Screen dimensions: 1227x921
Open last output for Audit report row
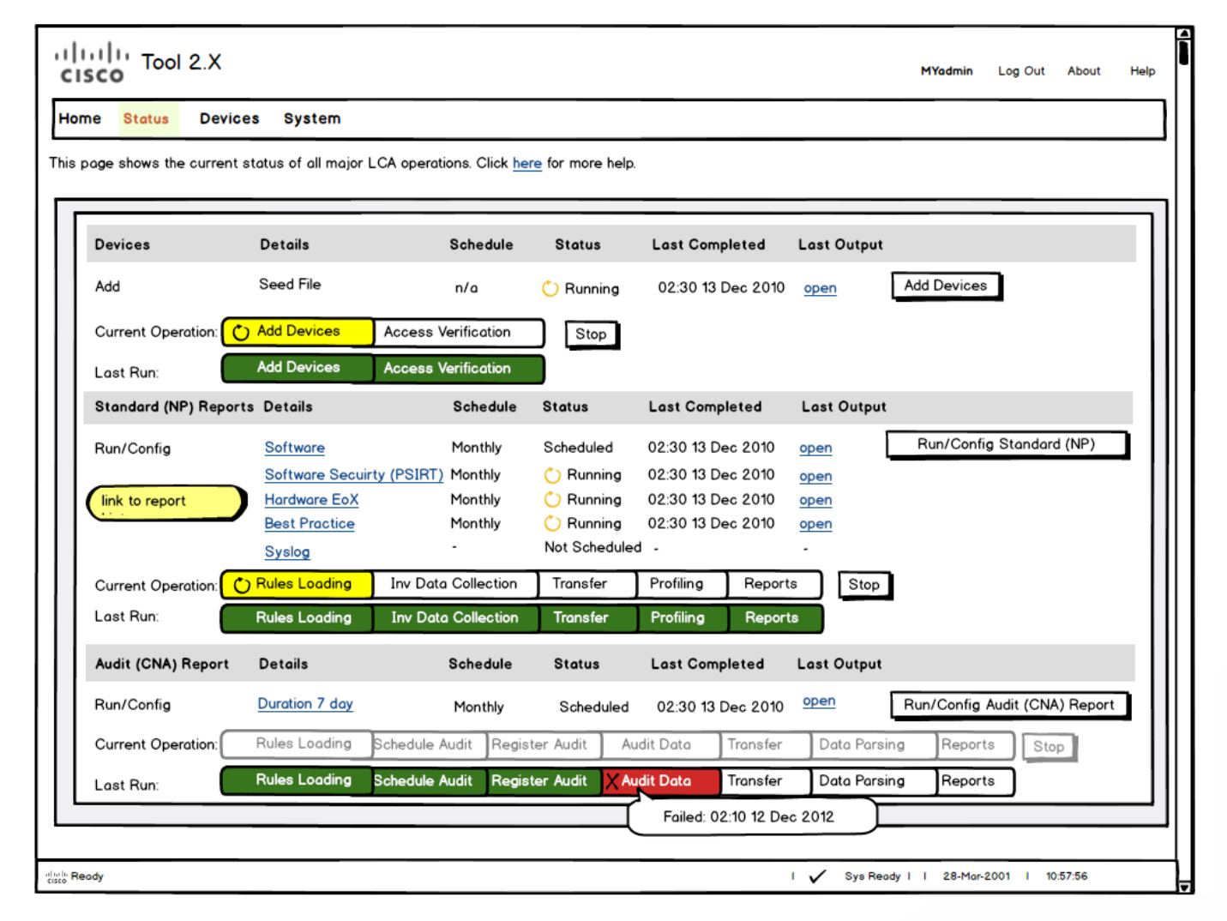point(819,701)
